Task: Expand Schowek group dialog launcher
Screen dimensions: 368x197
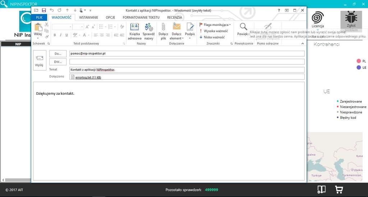Action: point(49,44)
